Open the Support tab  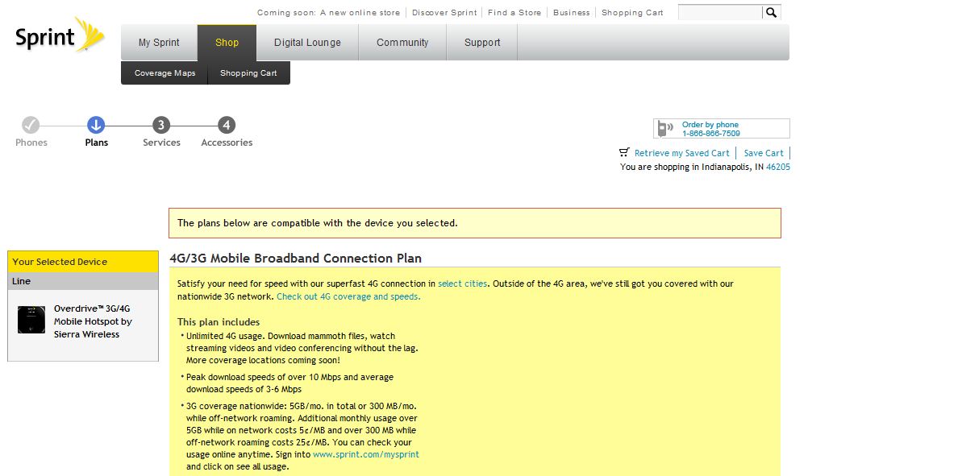coord(482,43)
